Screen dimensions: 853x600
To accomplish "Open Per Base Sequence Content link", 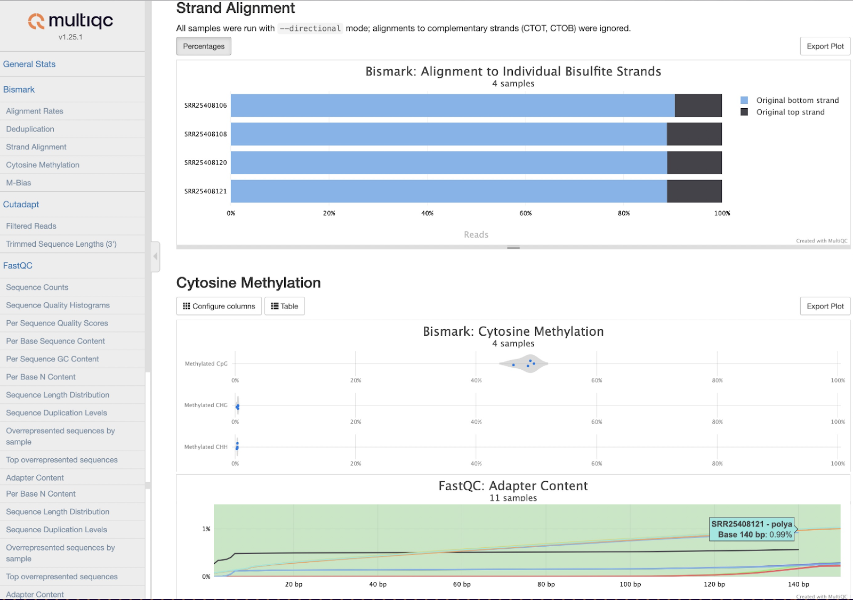I will (x=55, y=341).
